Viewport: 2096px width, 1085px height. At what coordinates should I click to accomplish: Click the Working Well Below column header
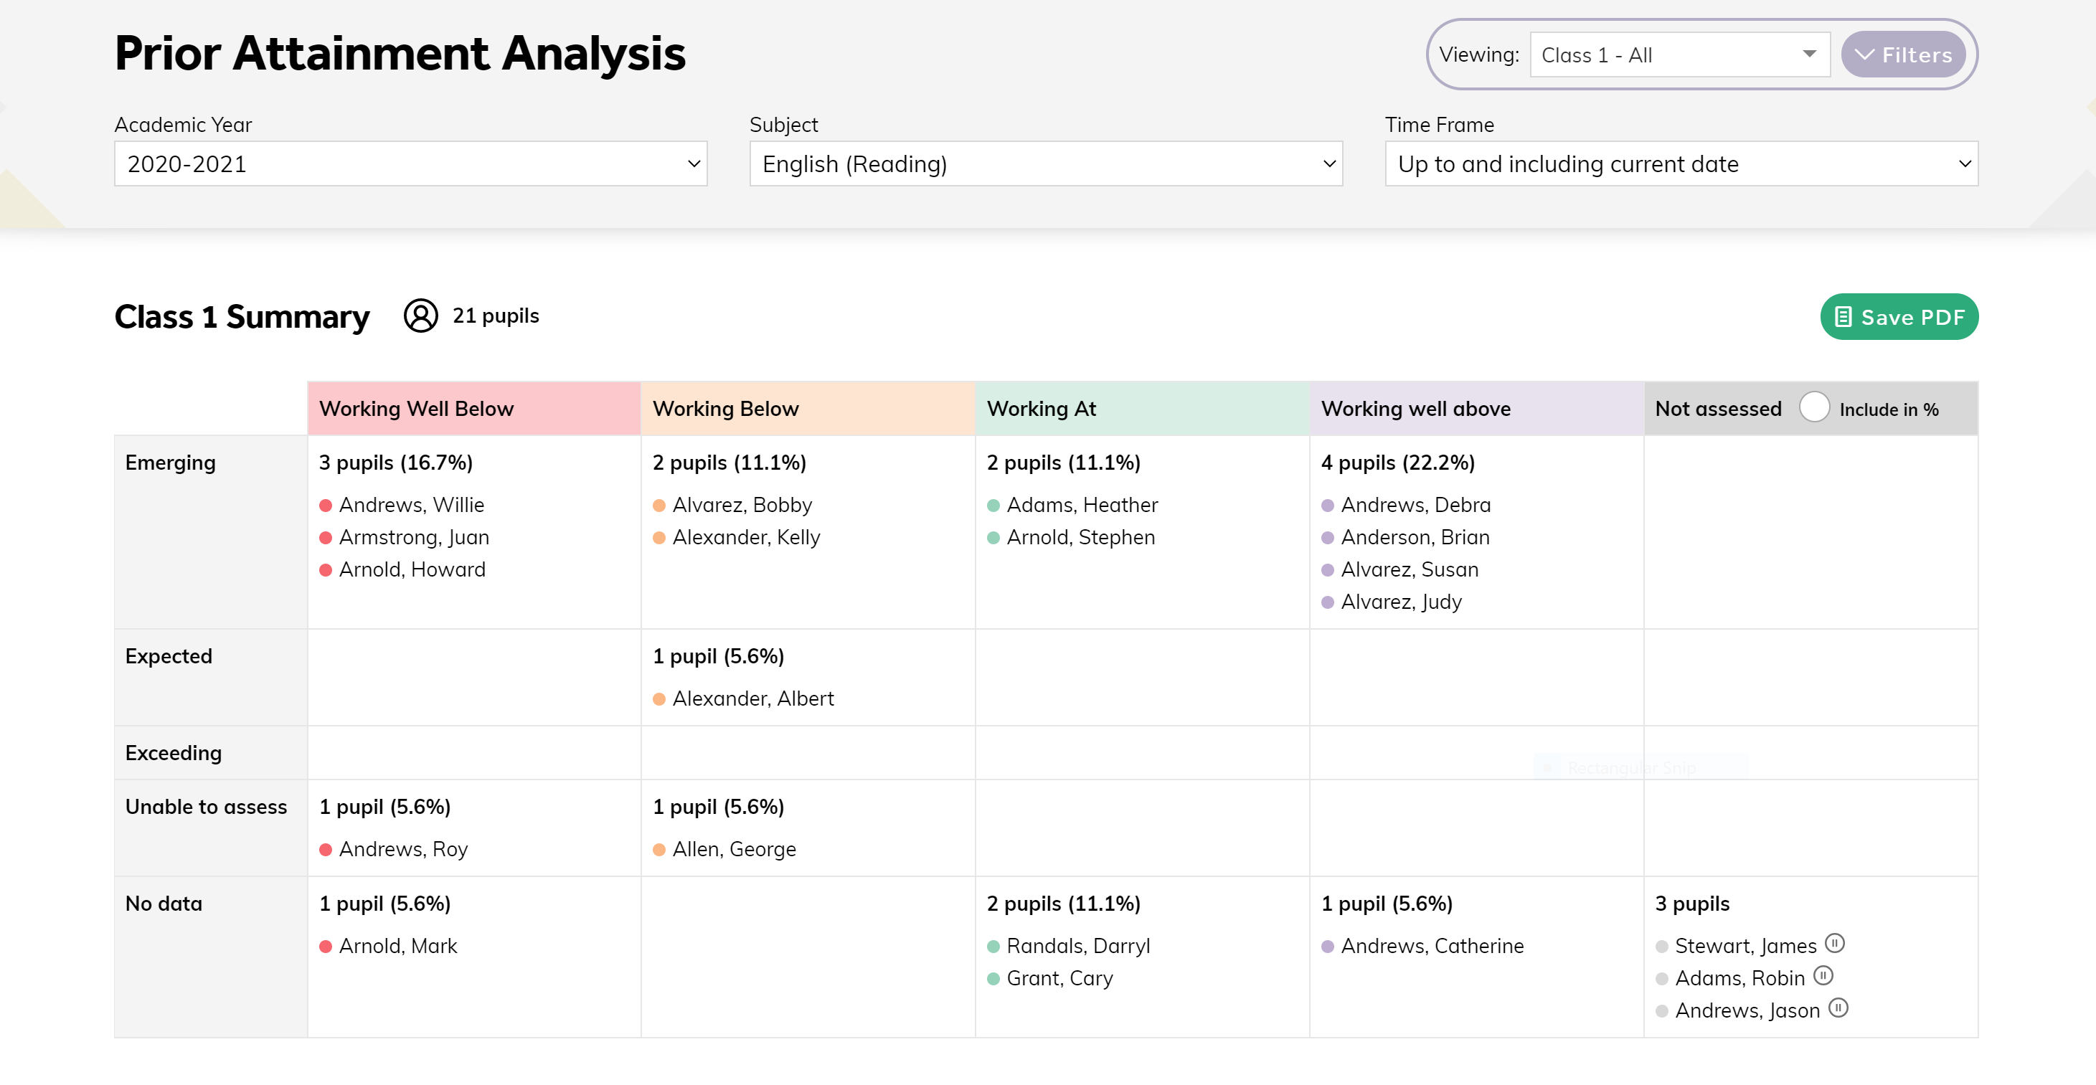pyautogui.click(x=473, y=408)
